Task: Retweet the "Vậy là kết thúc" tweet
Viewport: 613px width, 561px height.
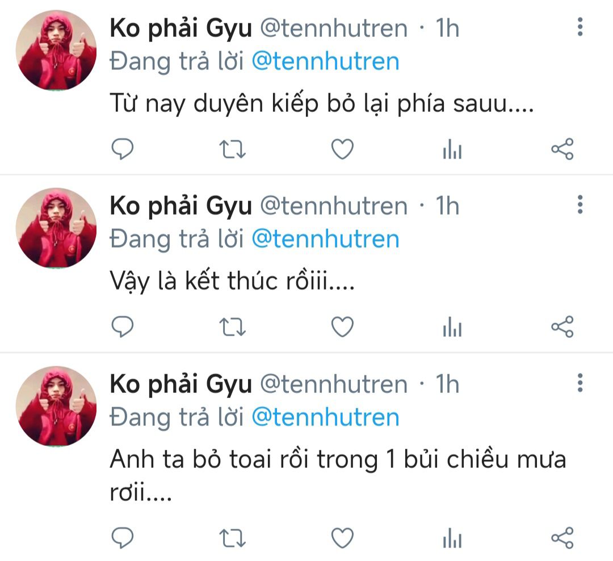Action: point(232,326)
